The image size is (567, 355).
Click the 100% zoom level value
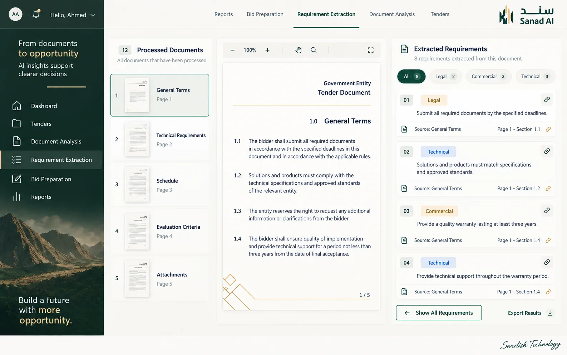(250, 50)
